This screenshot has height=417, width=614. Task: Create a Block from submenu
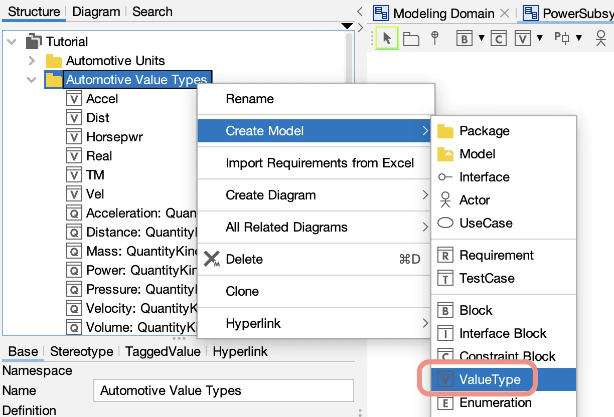[504, 310]
